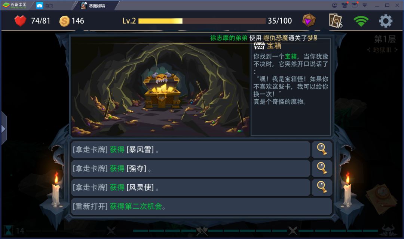Click the Lv.2 experience progress bar

(x=202, y=21)
